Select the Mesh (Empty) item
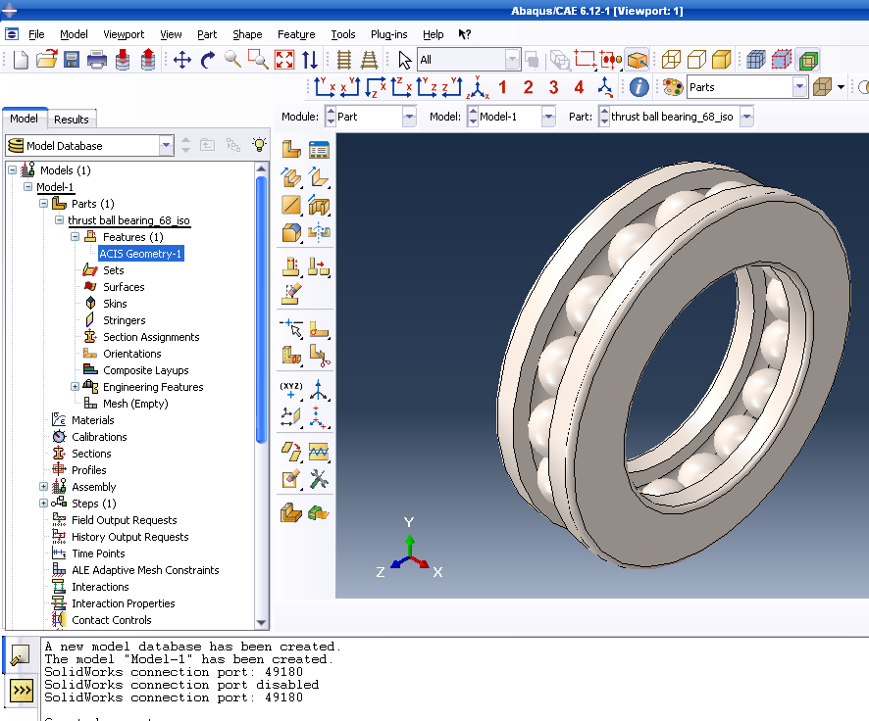The width and height of the screenshot is (869, 721). [135, 404]
